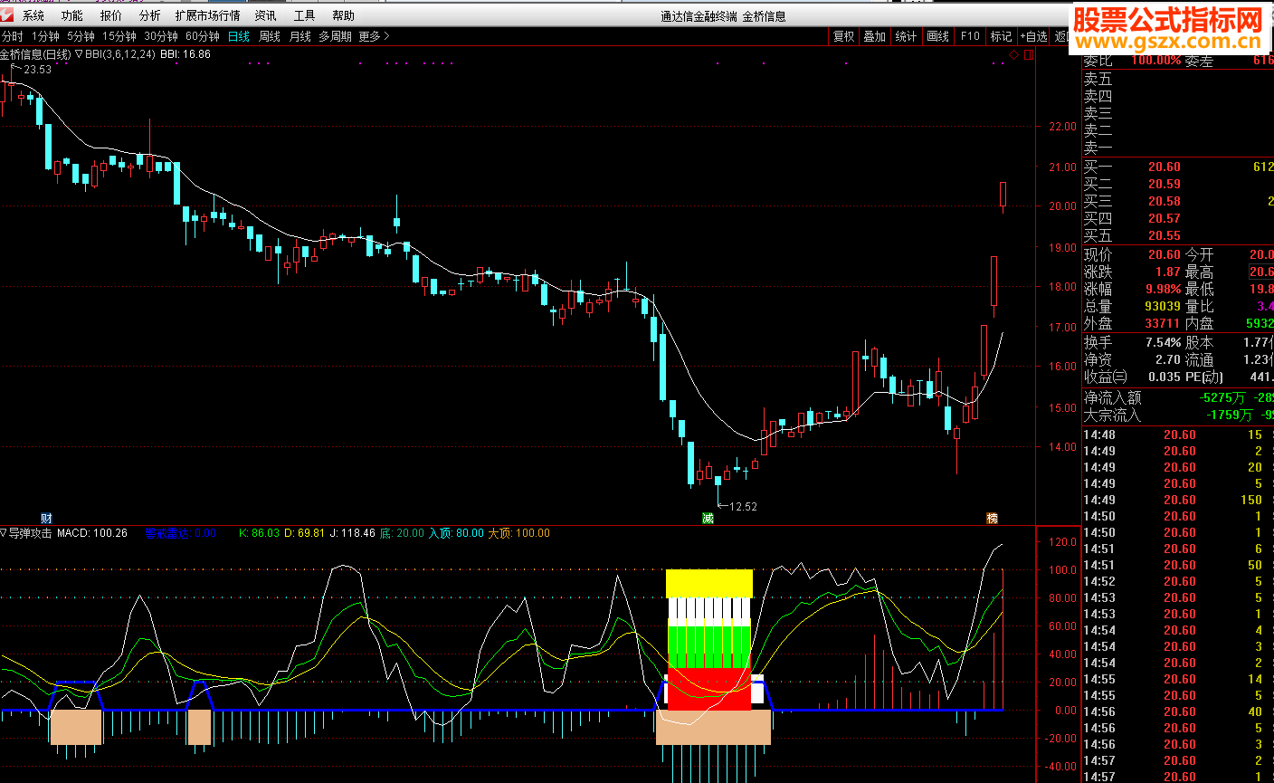Open the 报价 menu
This screenshot has height=783, width=1274.
click(111, 15)
